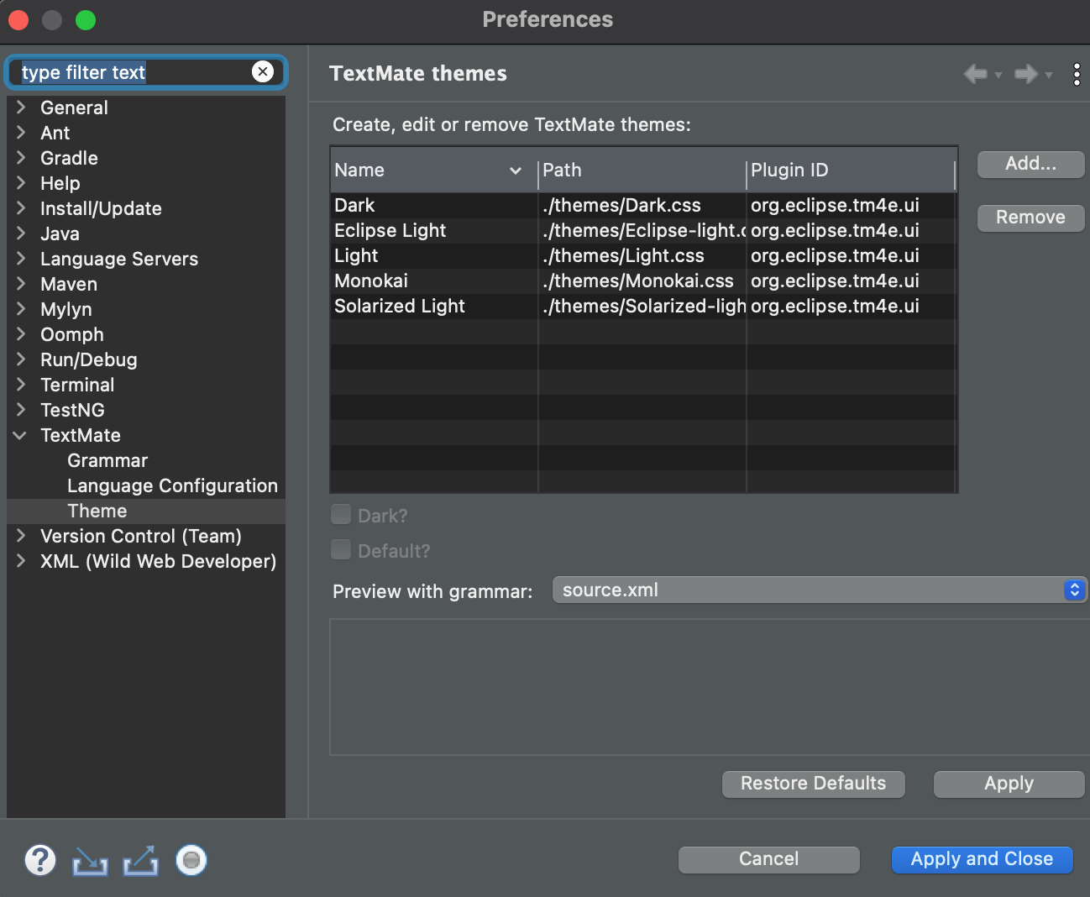The image size is (1090, 897).
Task: Enable the Default? checkbox
Action: click(x=341, y=549)
